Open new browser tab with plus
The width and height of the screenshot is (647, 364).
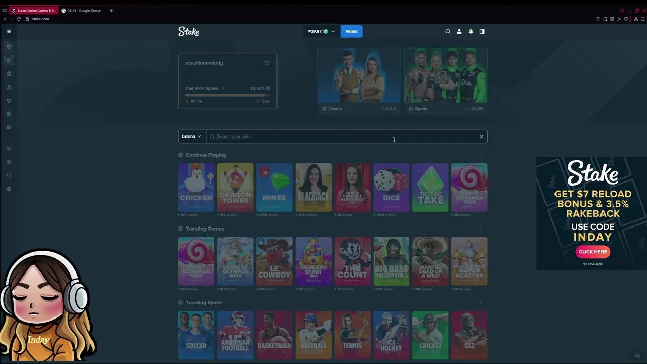click(x=111, y=10)
